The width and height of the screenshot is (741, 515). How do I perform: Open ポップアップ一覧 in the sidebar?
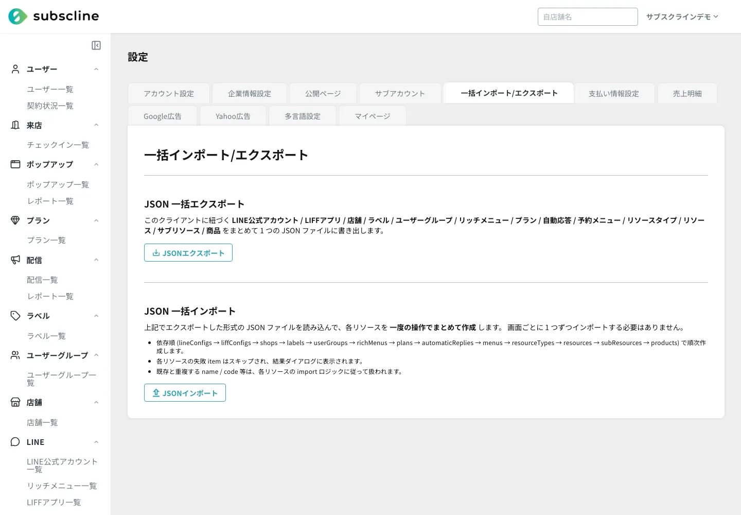(58, 184)
